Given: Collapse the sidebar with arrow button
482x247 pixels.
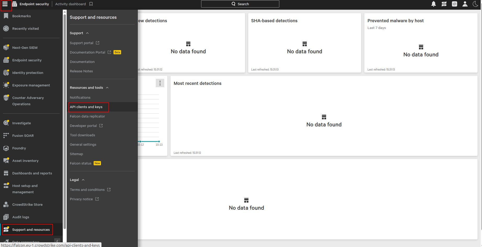Looking at the screenshot, I should click(x=57, y=241).
